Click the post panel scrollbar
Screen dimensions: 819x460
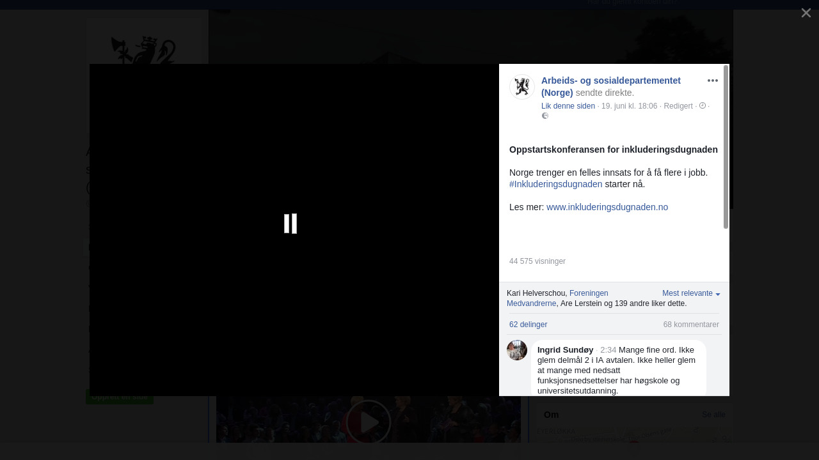coord(726,147)
